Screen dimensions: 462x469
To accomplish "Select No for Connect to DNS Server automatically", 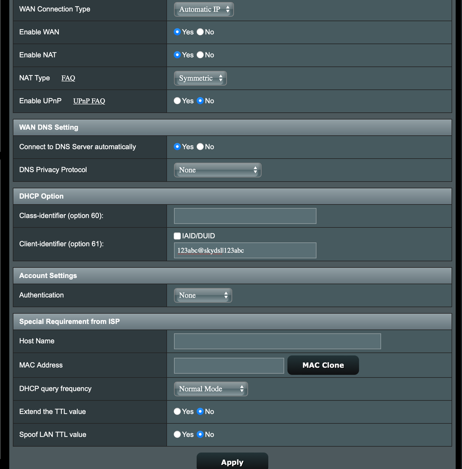I will pyautogui.click(x=200, y=146).
